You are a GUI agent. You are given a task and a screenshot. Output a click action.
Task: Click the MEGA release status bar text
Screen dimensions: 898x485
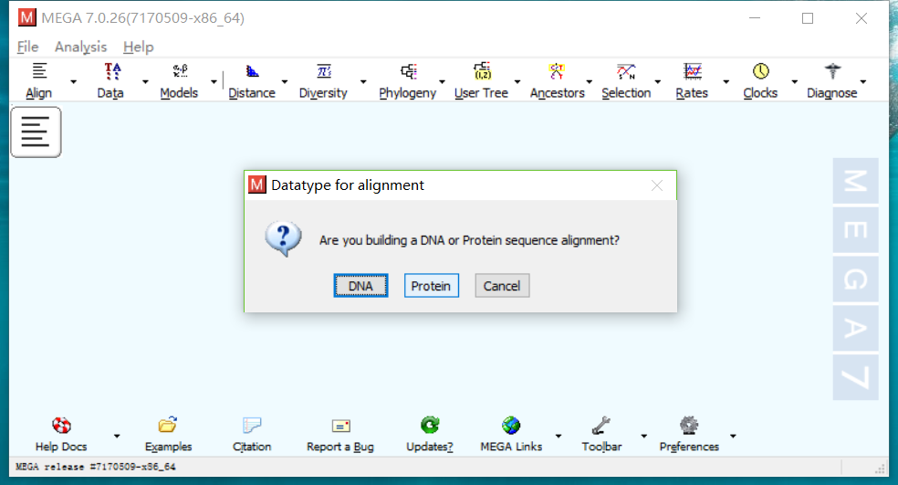tap(96, 467)
